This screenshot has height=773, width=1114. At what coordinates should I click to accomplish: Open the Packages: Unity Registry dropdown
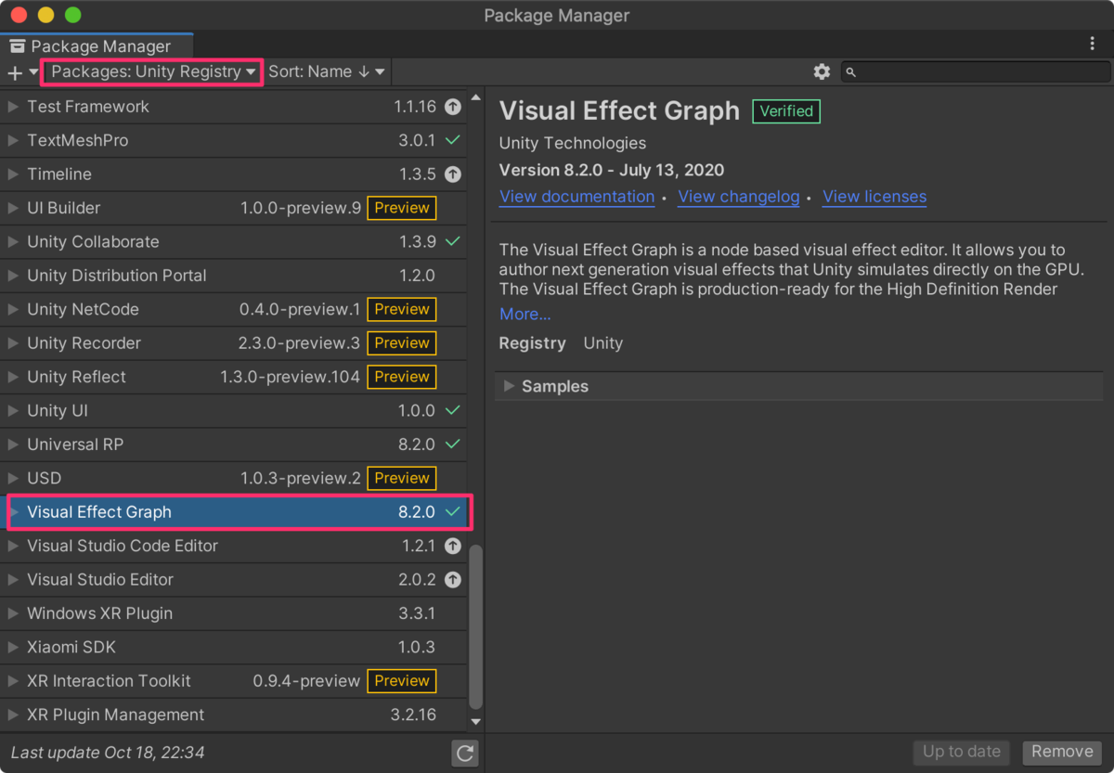point(154,71)
